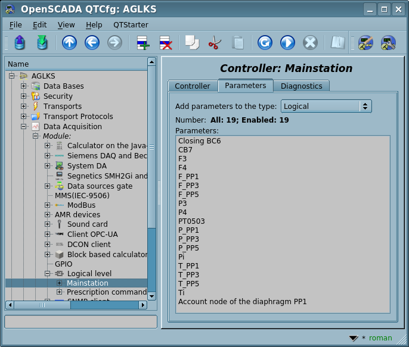The width and height of the screenshot is (409, 347).
Task: Open the manual book icon in toolbar
Action: [x=338, y=43]
